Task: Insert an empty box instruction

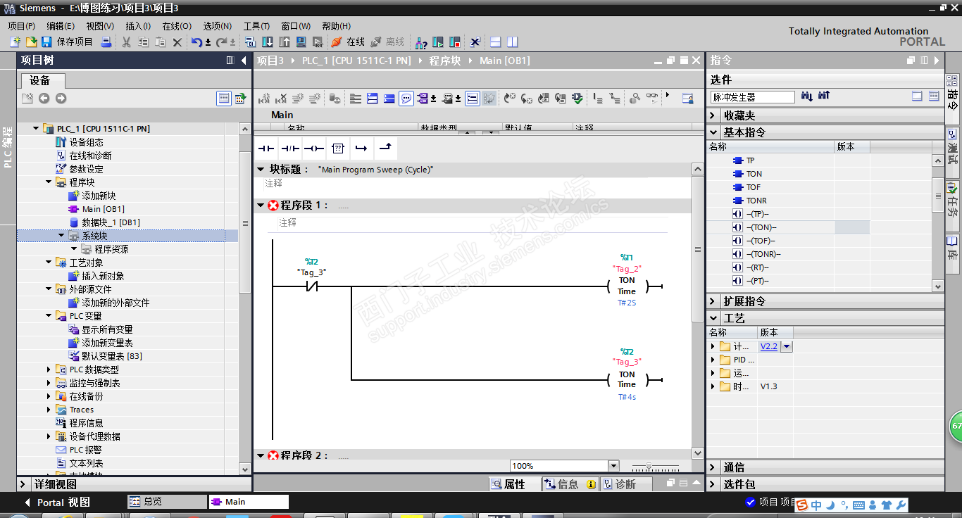Action: [337, 149]
